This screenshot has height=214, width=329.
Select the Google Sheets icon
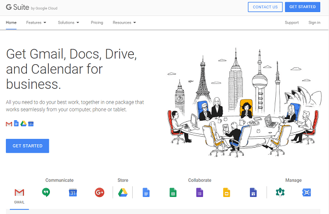173,193
